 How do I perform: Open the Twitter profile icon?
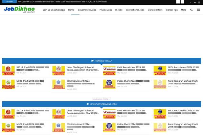[x=195, y=2]
